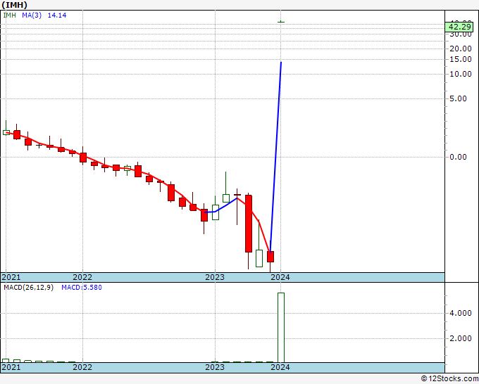This screenshot has width=479, height=384.
Task: Click the 2022 label on price timeline
Action: click(82, 277)
